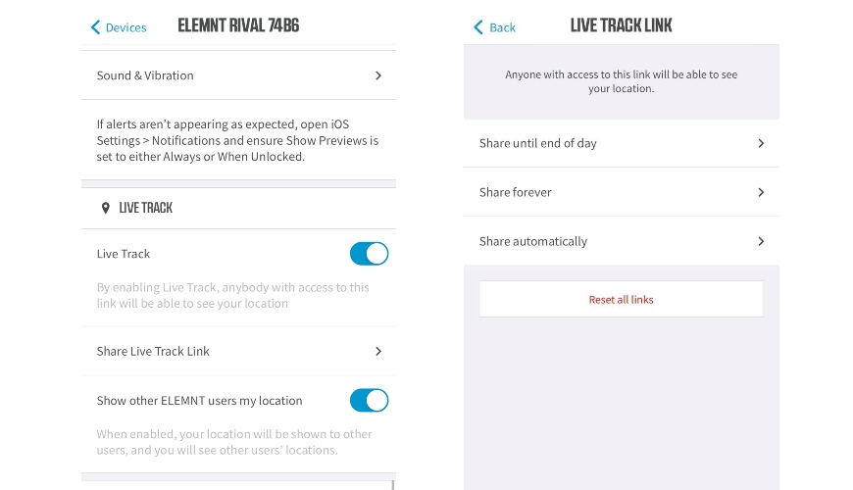Expand the Share automatically chevron
Screen dimensions: 853x490
click(761, 241)
